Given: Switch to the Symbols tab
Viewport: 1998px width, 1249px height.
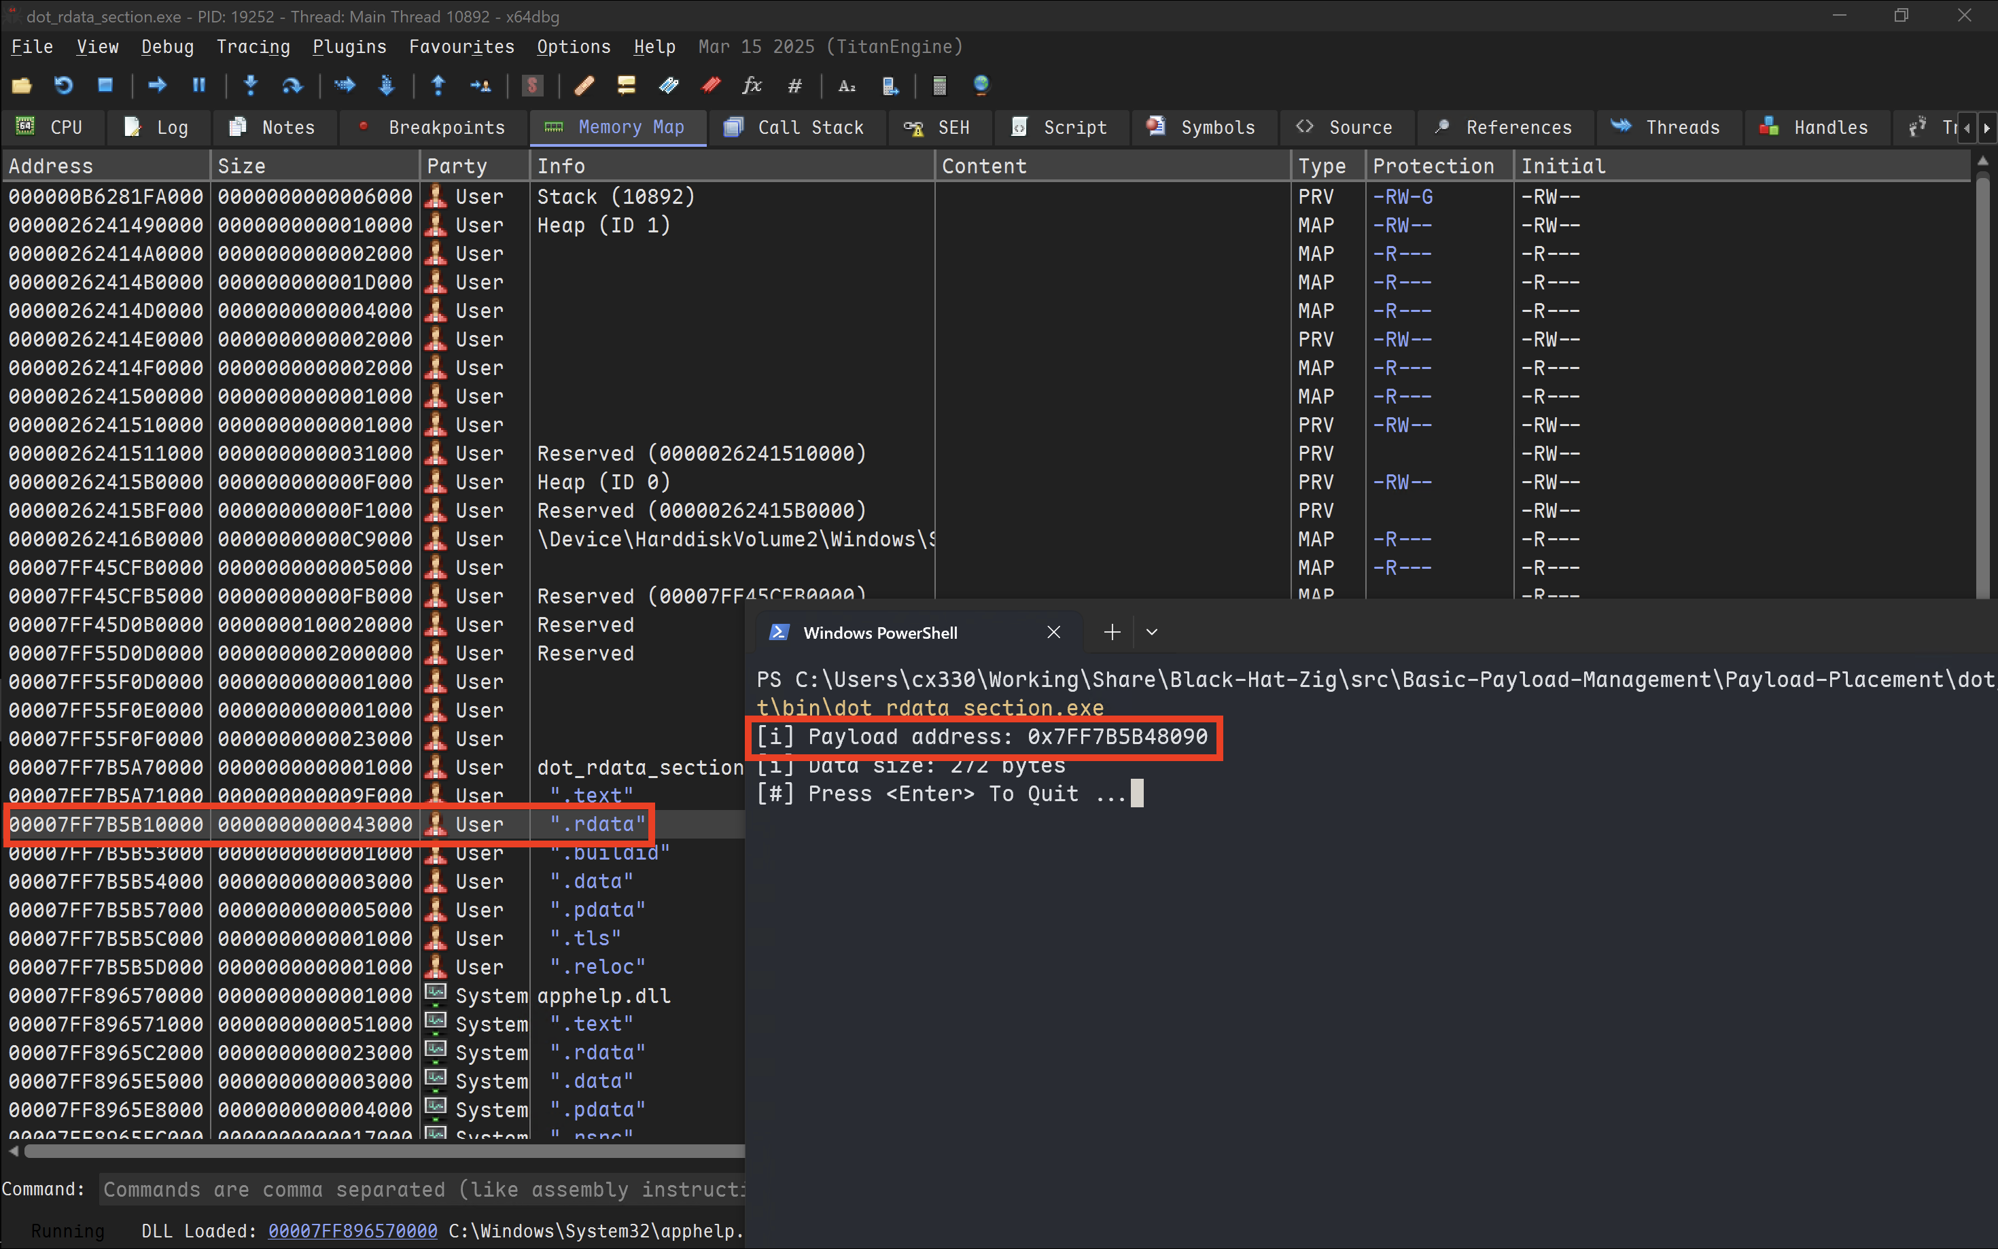Looking at the screenshot, I should tap(1204, 127).
